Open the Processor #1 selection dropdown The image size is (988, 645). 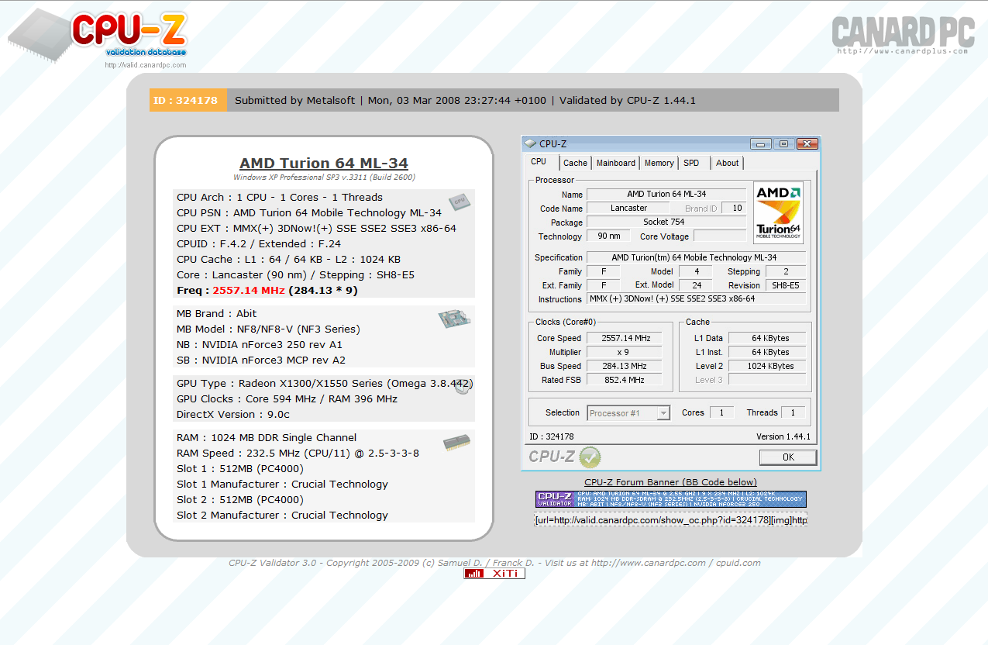pos(628,413)
